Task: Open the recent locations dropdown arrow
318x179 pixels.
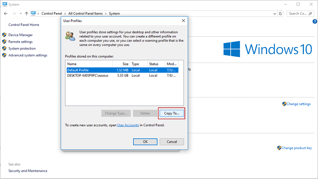Action: point(21,14)
